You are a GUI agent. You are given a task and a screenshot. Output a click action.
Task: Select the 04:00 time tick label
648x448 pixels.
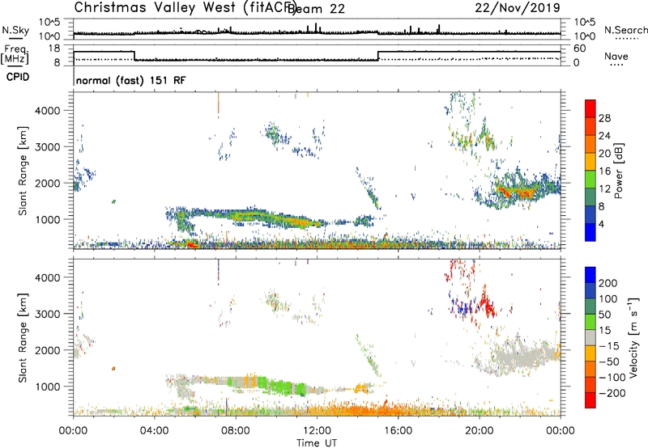[x=154, y=431]
